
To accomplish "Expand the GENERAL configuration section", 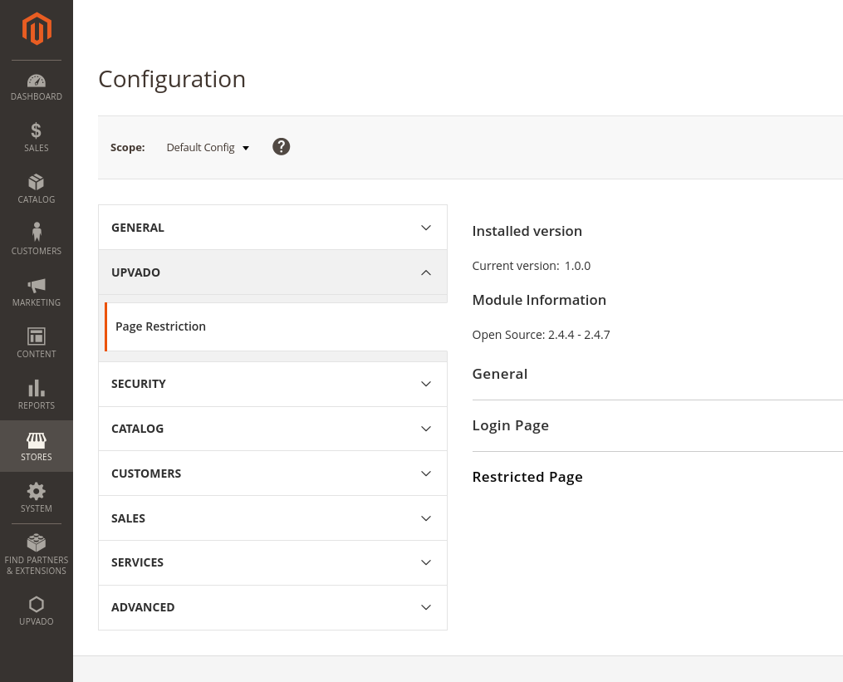I will point(272,228).
